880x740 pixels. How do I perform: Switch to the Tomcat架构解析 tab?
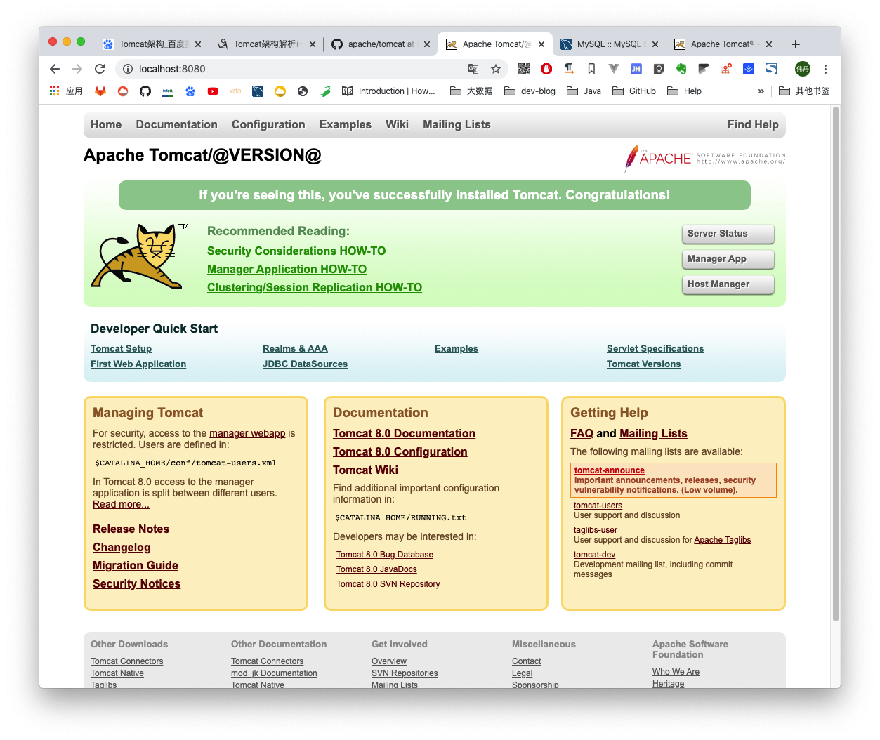click(265, 44)
